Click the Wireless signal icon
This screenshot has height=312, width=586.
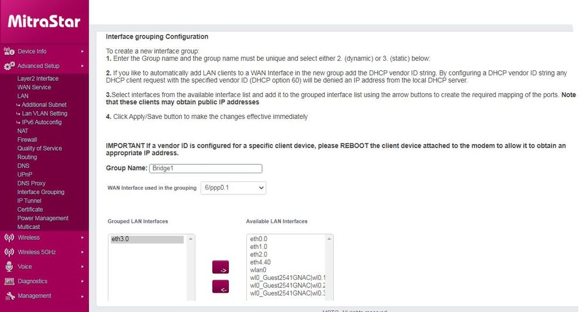tap(9, 238)
